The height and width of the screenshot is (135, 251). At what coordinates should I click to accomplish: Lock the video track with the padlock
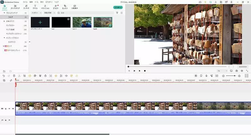[x=6, y=108]
